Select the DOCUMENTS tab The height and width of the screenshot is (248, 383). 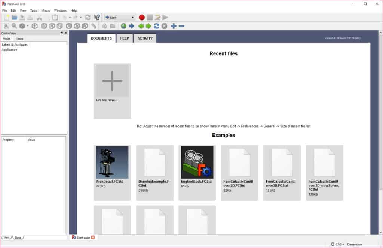point(101,38)
